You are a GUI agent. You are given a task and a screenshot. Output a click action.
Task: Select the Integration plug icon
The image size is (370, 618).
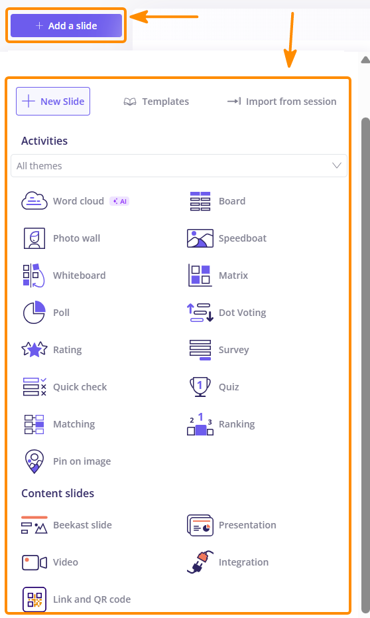coord(200,562)
